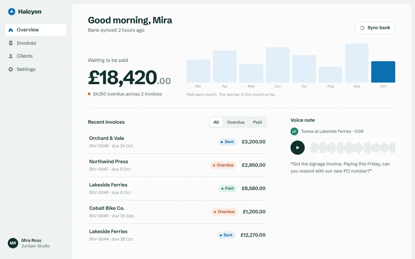Click the Settings gear icon in sidebar
The width and height of the screenshot is (415, 259).
pyautogui.click(x=10, y=69)
